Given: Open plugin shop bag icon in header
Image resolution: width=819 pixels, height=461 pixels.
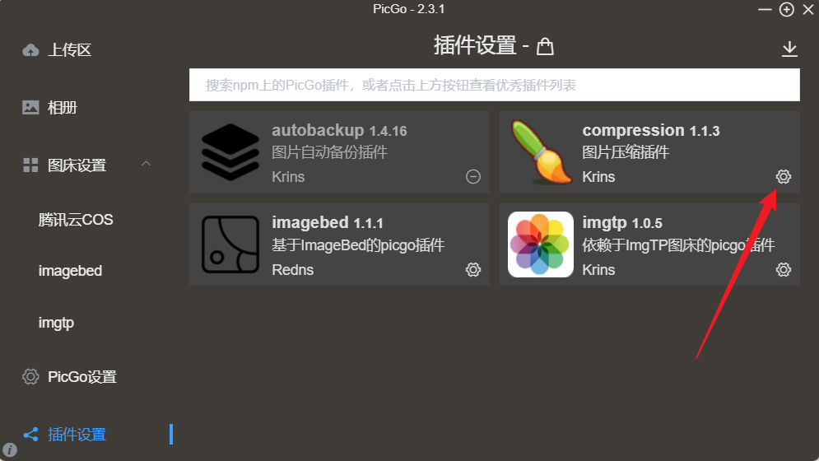Looking at the screenshot, I should tap(545, 46).
